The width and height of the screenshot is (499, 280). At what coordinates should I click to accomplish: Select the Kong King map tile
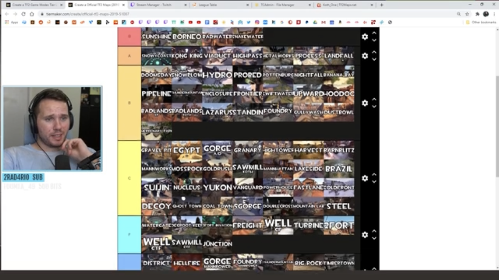pos(187,56)
